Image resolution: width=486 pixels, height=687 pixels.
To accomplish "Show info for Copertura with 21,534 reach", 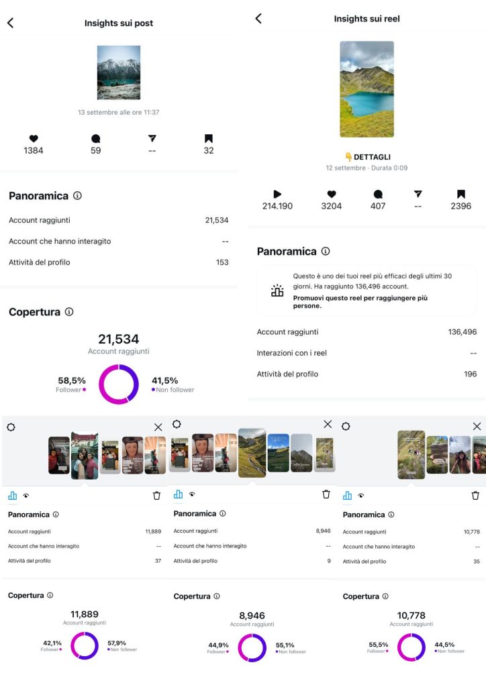I will click(69, 312).
